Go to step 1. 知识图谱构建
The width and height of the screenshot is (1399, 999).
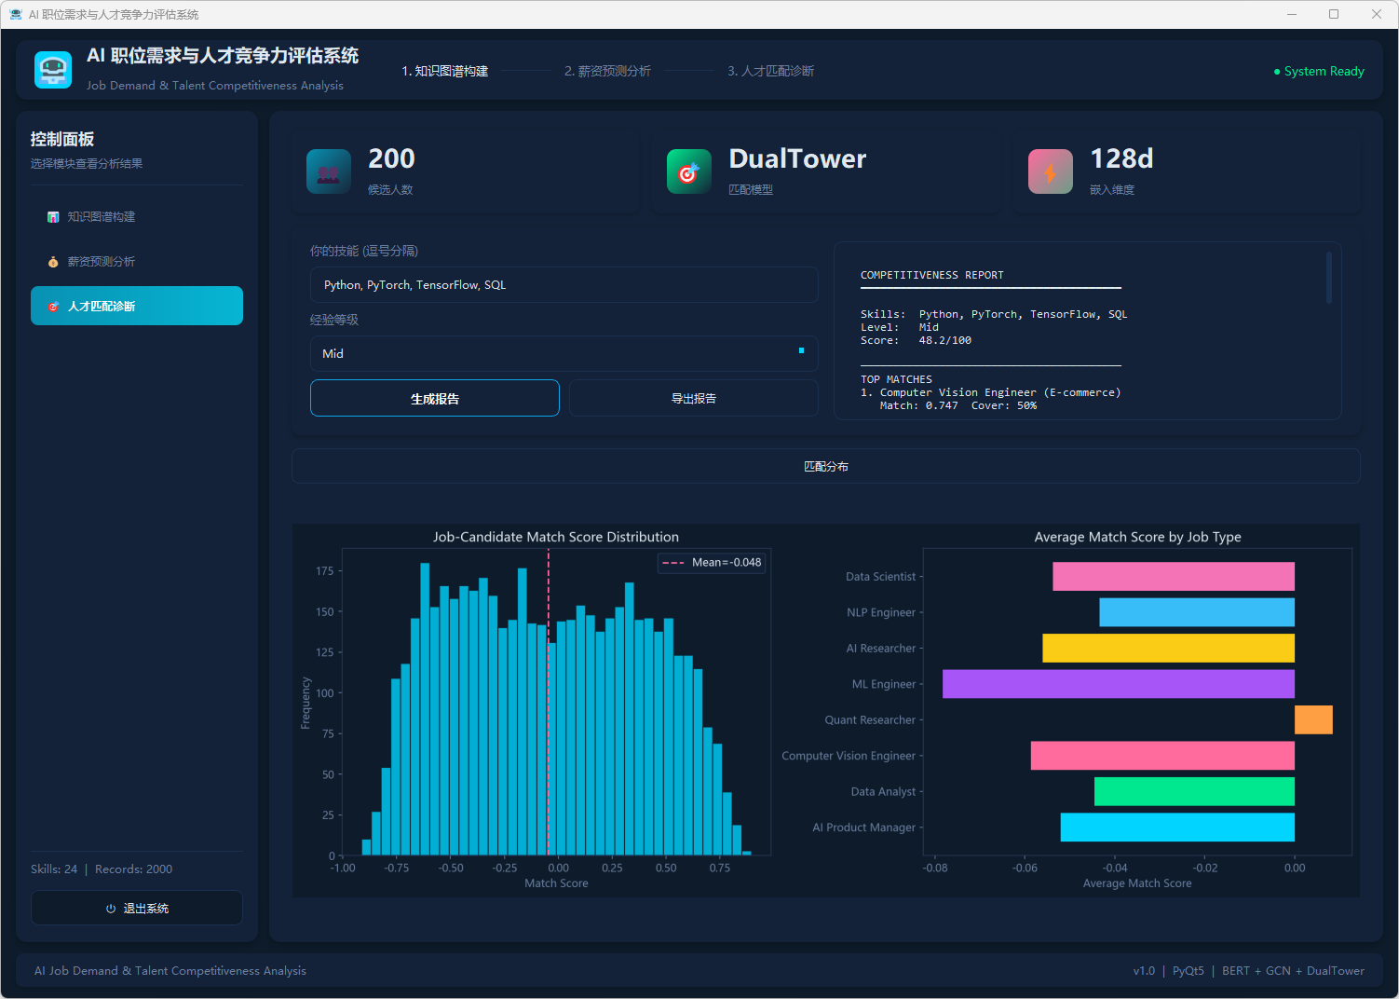445,71
